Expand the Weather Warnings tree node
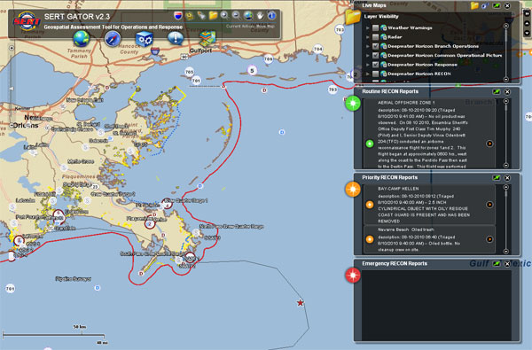532x350 pixels. click(x=367, y=27)
